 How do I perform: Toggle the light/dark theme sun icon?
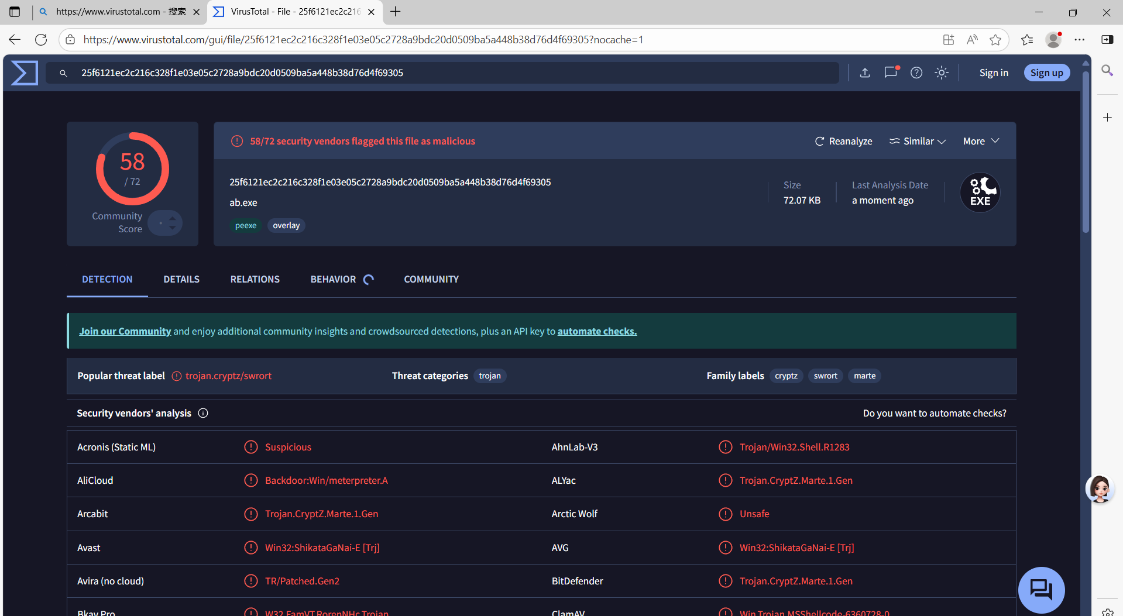[942, 73]
